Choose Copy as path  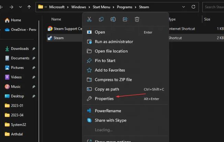(126, 89)
